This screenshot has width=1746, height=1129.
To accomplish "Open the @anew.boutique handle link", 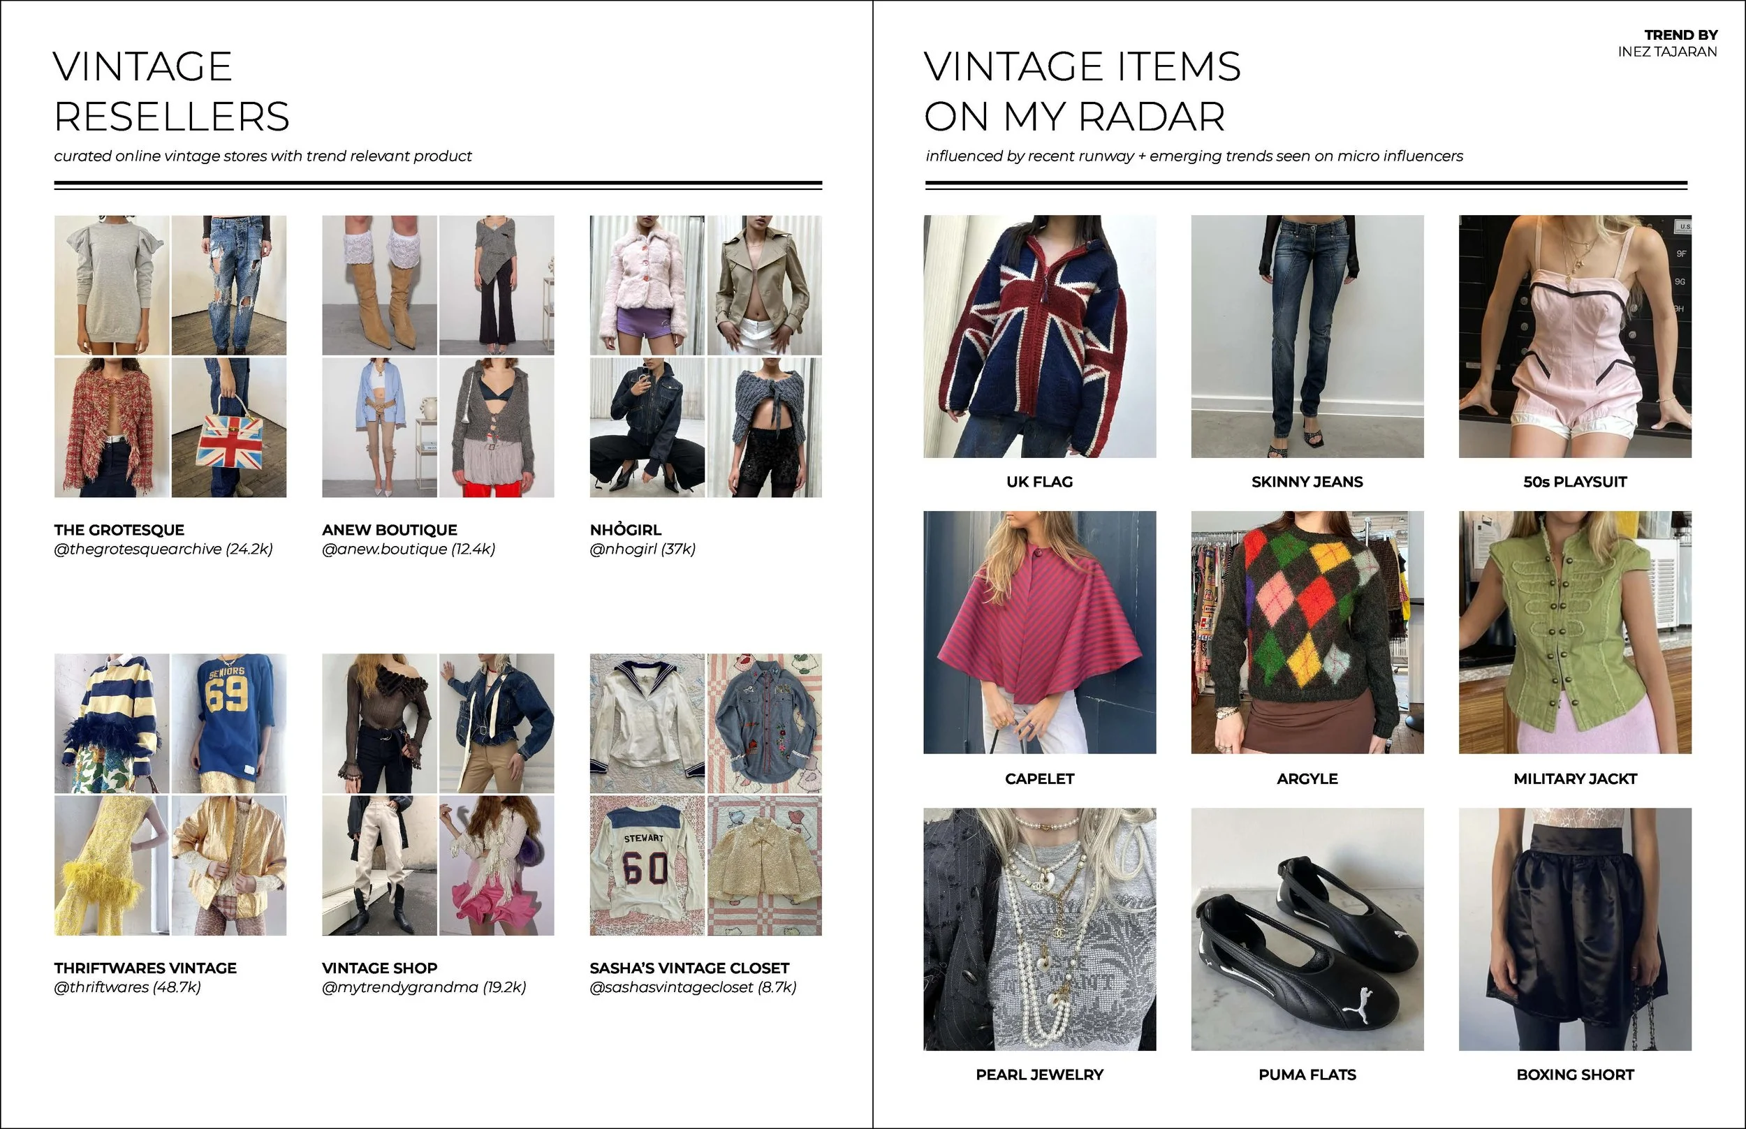I will tap(409, 549).
